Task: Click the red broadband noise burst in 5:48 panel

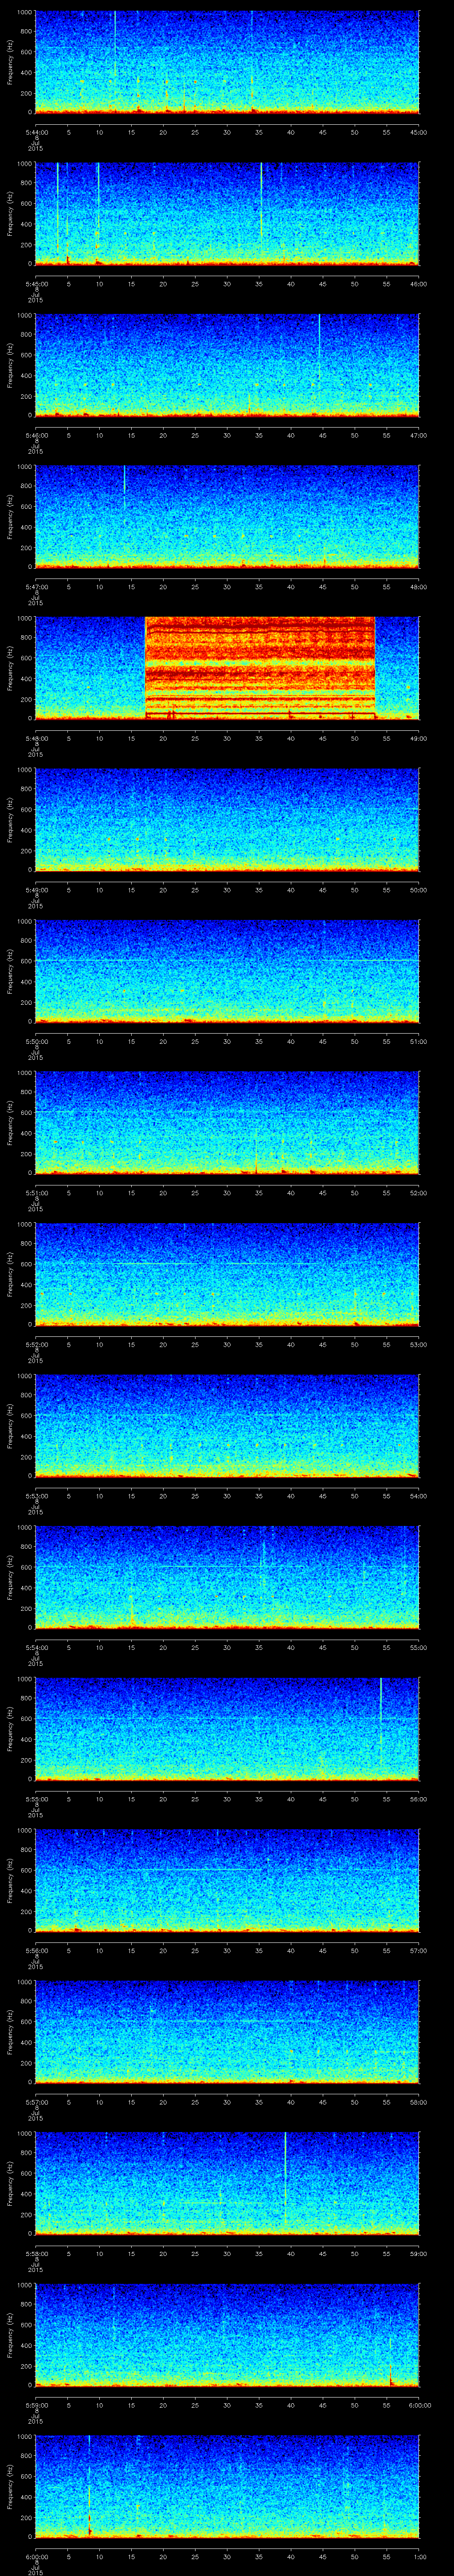Action: pyautogui.click(x=259, y=668)
